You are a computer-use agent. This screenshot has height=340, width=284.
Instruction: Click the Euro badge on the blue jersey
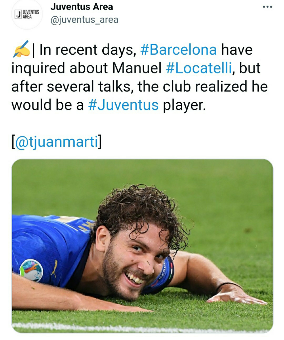pyautogui.click(x=31, y=270)
